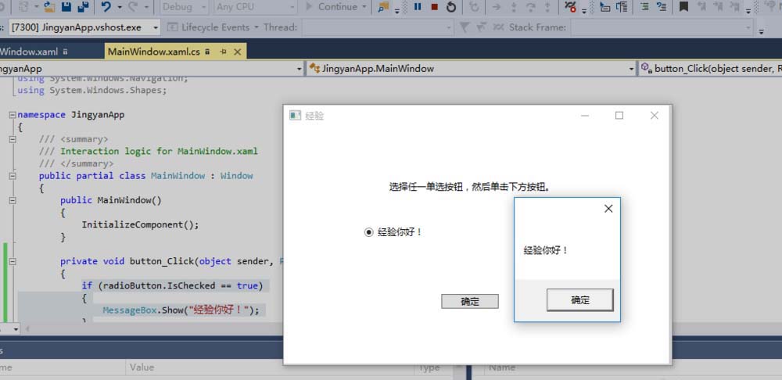Click the 确定 button in 经验 window
Screen dimensions: 782x380
pos(469,302)
